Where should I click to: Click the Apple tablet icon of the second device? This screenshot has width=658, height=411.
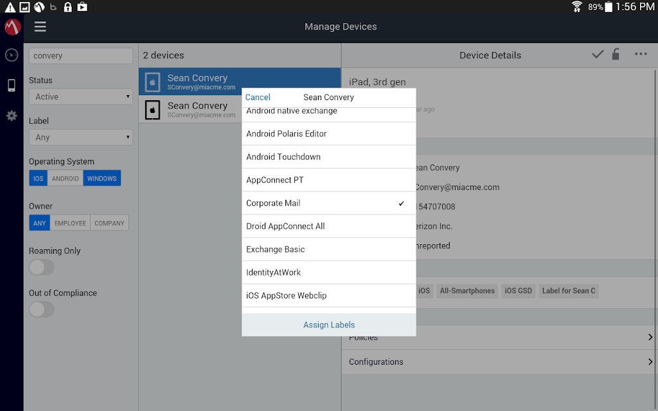152,110
